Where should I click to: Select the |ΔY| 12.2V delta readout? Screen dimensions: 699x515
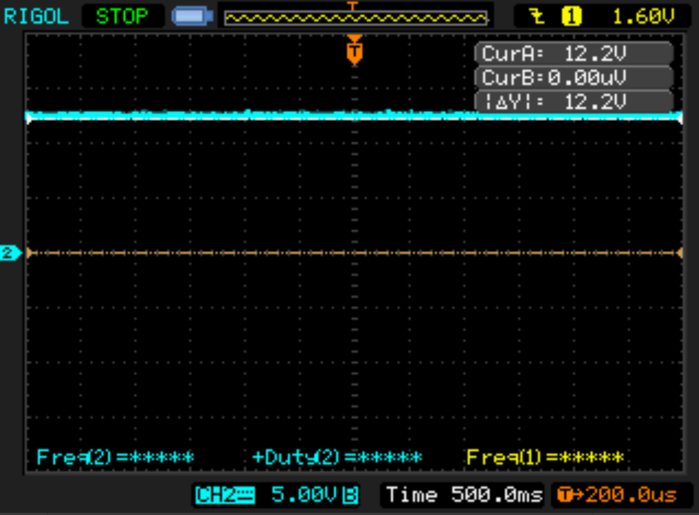[573, 102]
